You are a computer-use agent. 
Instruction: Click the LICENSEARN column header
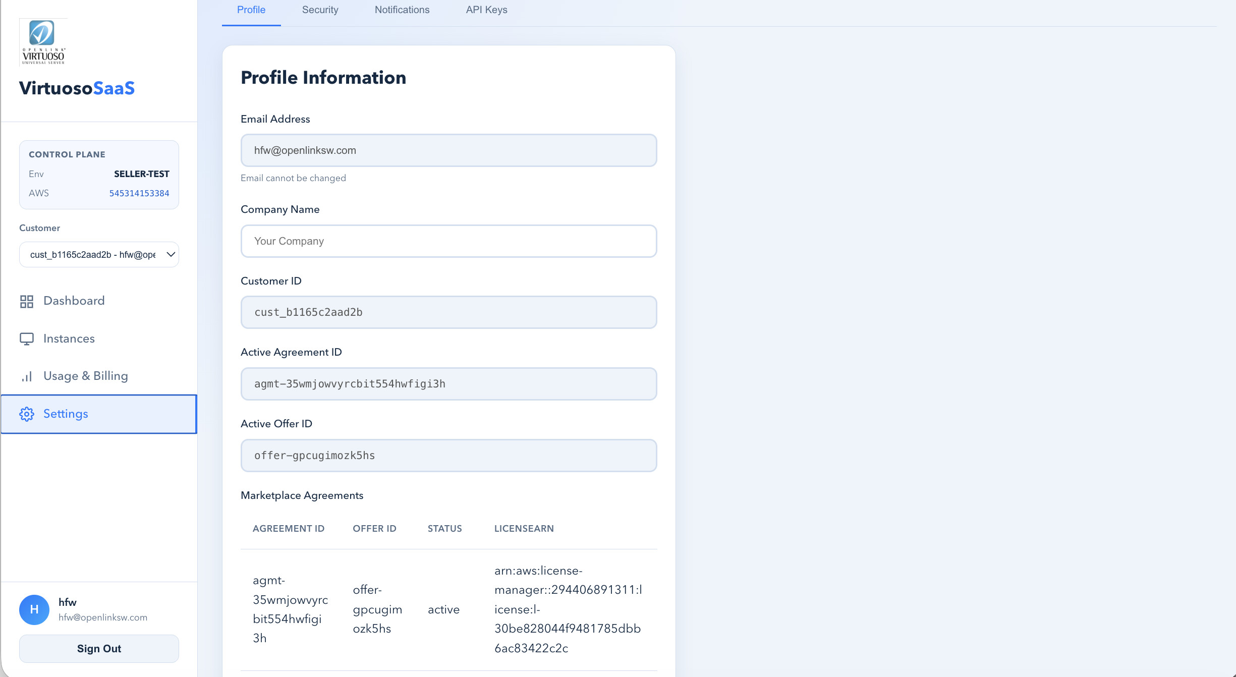coord(524,529)
